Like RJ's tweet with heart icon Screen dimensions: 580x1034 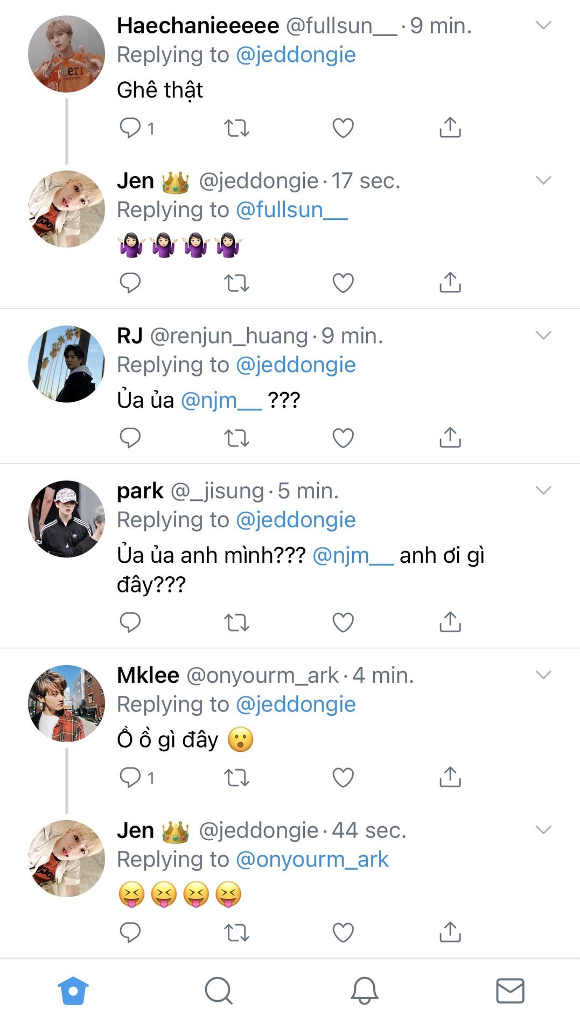point(343,438)
